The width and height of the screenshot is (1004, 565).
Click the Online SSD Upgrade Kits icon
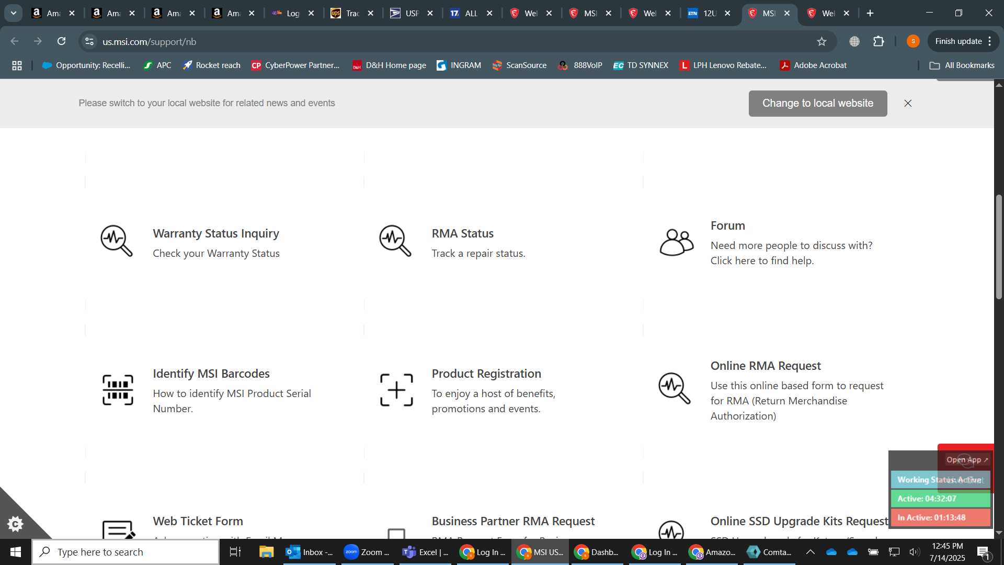pyautogui.click(x=671, y=530)
